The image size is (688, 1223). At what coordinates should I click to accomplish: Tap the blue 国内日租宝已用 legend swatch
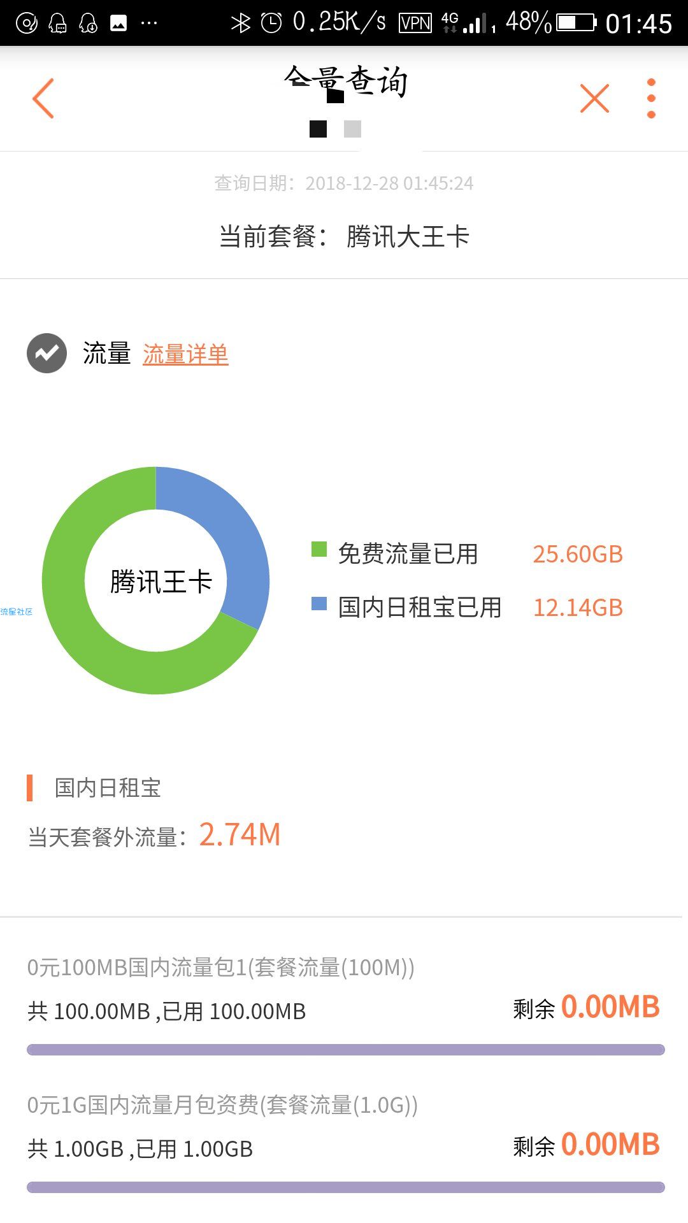coord(319,603)
